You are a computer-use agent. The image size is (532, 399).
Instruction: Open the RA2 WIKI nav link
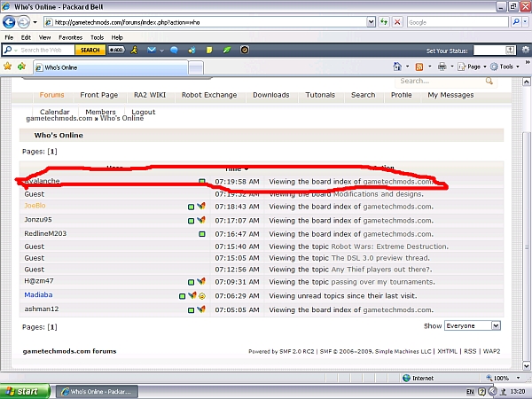(x=150, y=95)
